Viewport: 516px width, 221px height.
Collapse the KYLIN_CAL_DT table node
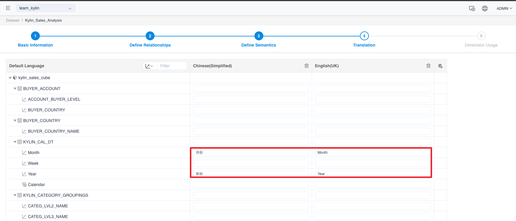point(15,142)
